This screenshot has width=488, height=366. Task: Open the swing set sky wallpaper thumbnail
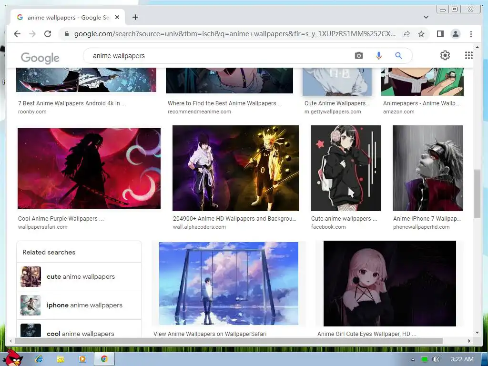click(x=229, y=284)
